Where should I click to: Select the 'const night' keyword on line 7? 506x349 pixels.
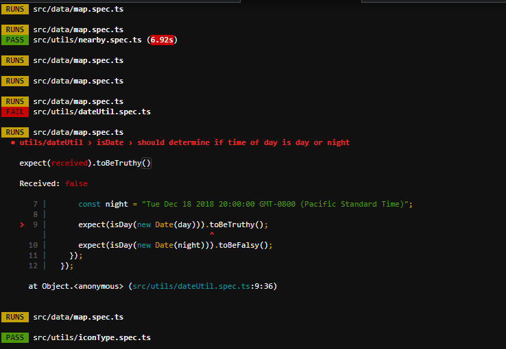tap(103, 204)
